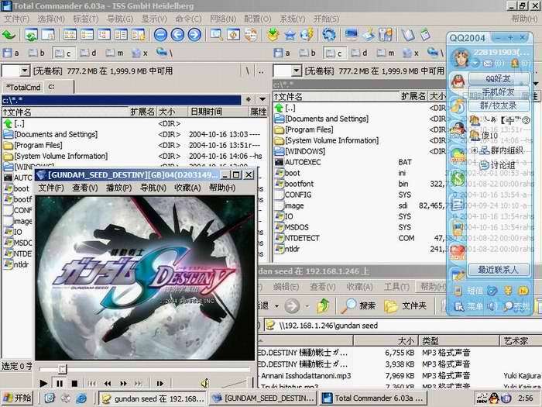542x407 pixels.
Task: Open the 导航(N) menu in media player
Action: coord(153,188)
